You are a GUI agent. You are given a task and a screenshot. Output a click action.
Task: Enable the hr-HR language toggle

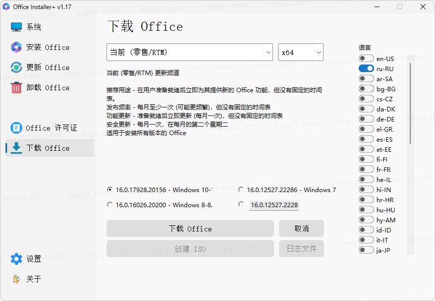click(366, 200)
